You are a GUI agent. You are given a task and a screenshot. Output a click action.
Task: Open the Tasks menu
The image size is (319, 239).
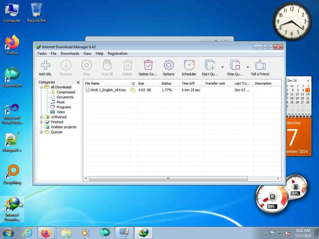click(x=42, y=54)
